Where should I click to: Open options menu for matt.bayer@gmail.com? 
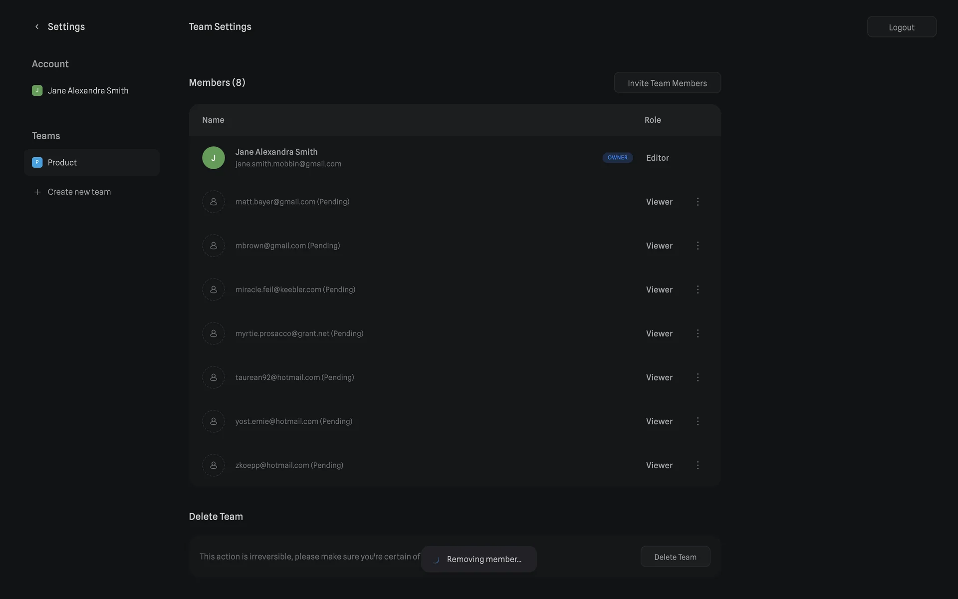point(698,202)
